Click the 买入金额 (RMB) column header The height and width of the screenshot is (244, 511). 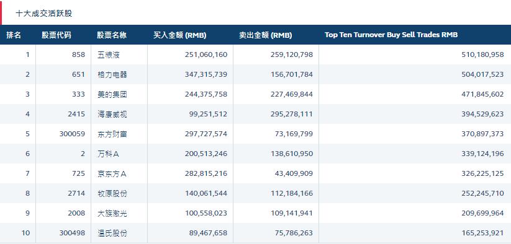click(180, 35)
